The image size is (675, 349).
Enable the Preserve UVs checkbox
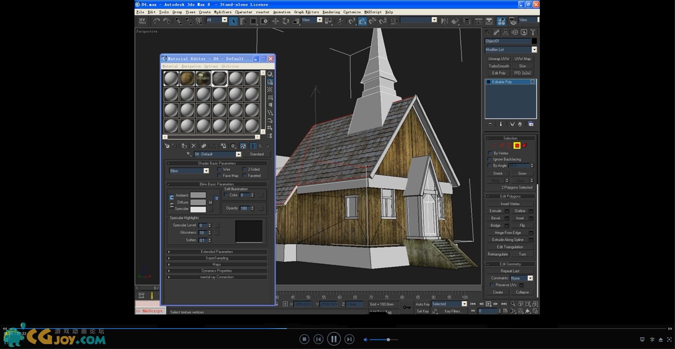pos(492,285)
